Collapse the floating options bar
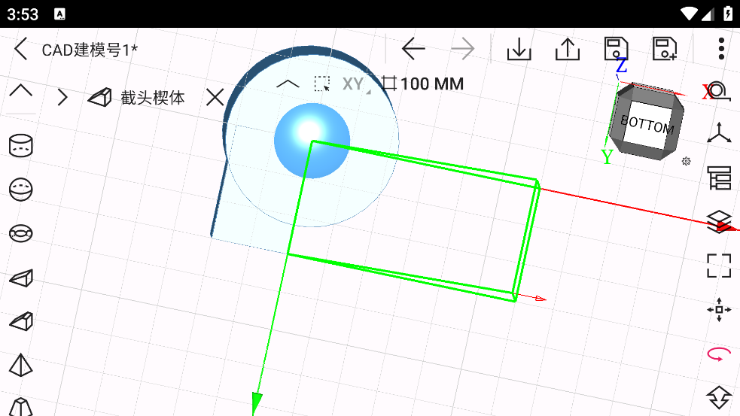Viewport: 740px width, 416px height. pyautogui.click(x=288, y=84)
